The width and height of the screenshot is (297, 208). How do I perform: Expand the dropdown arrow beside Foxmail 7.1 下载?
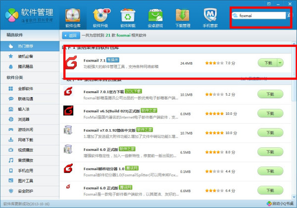pyautogui.click(x=280, y=63)
